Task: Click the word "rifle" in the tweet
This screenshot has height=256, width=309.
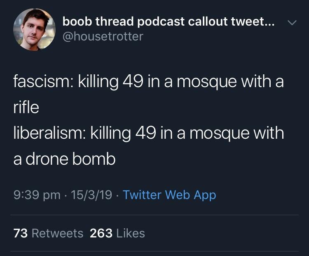Action: [x=26, y=107]
